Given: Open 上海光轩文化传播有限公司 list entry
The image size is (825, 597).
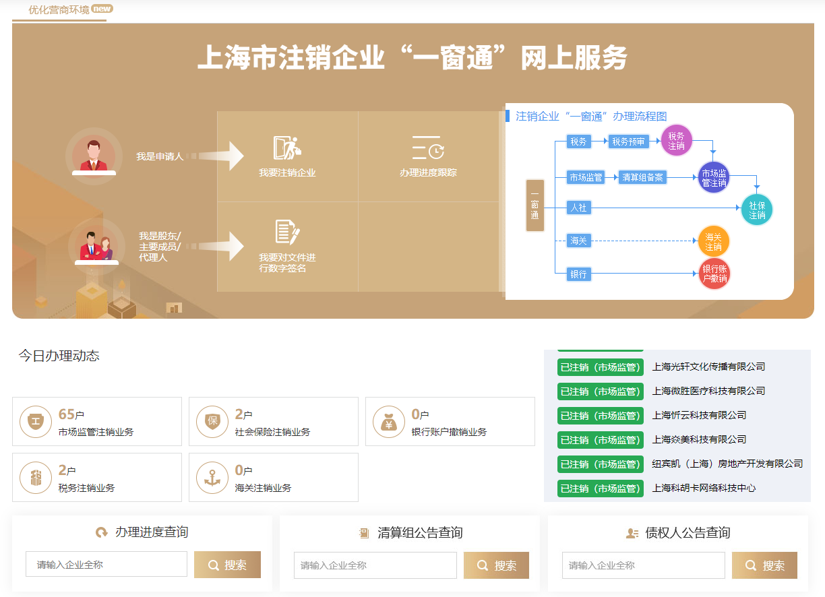Looking at the screenshot, I should (x=708, y=367).
